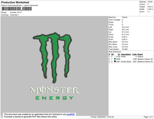This screenshot has height=119, width=154.
Task: Select the Zoom value 1:1
Action: [149, 12]
